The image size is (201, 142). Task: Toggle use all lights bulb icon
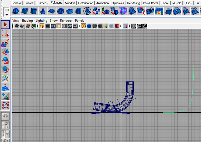(x=106, y=26)
